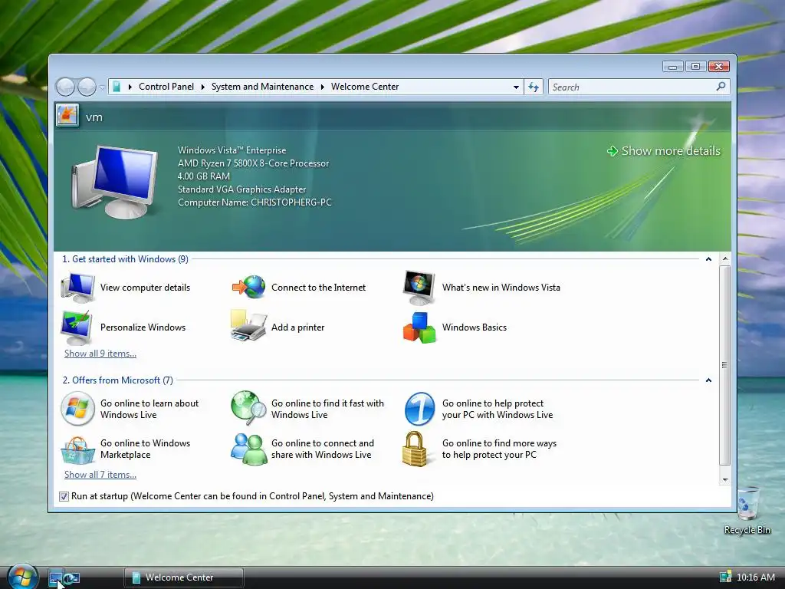Click the Computer Name CHRISTOPHERG-PC text
Image resolution: width=785 pixels, height=589 pixels.
pyautogui.click(x=255, y=202)
